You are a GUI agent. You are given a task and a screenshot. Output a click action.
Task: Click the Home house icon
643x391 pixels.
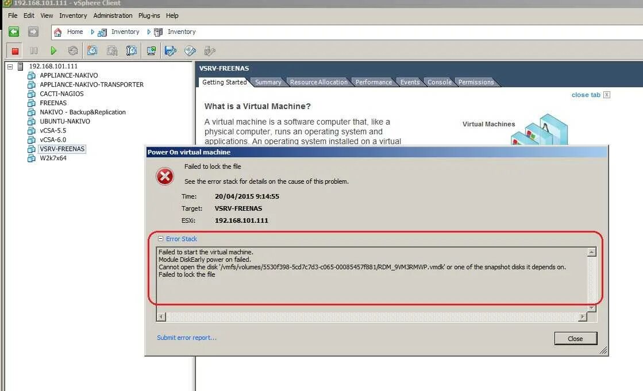[58, 32]
